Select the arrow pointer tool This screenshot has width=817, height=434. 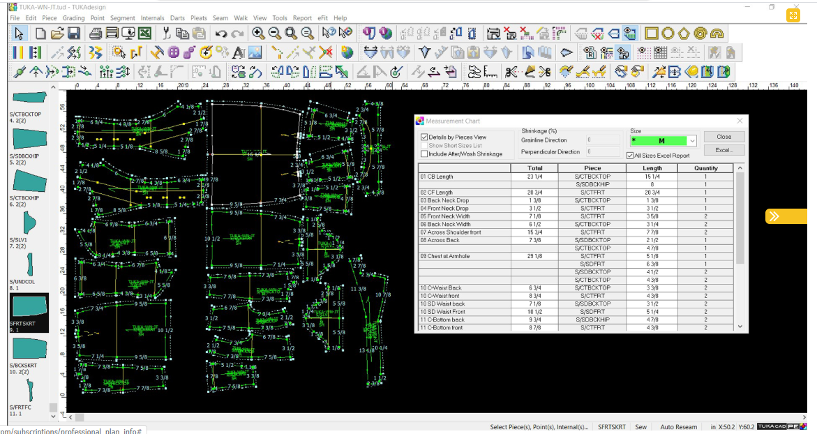click(20, 33)
